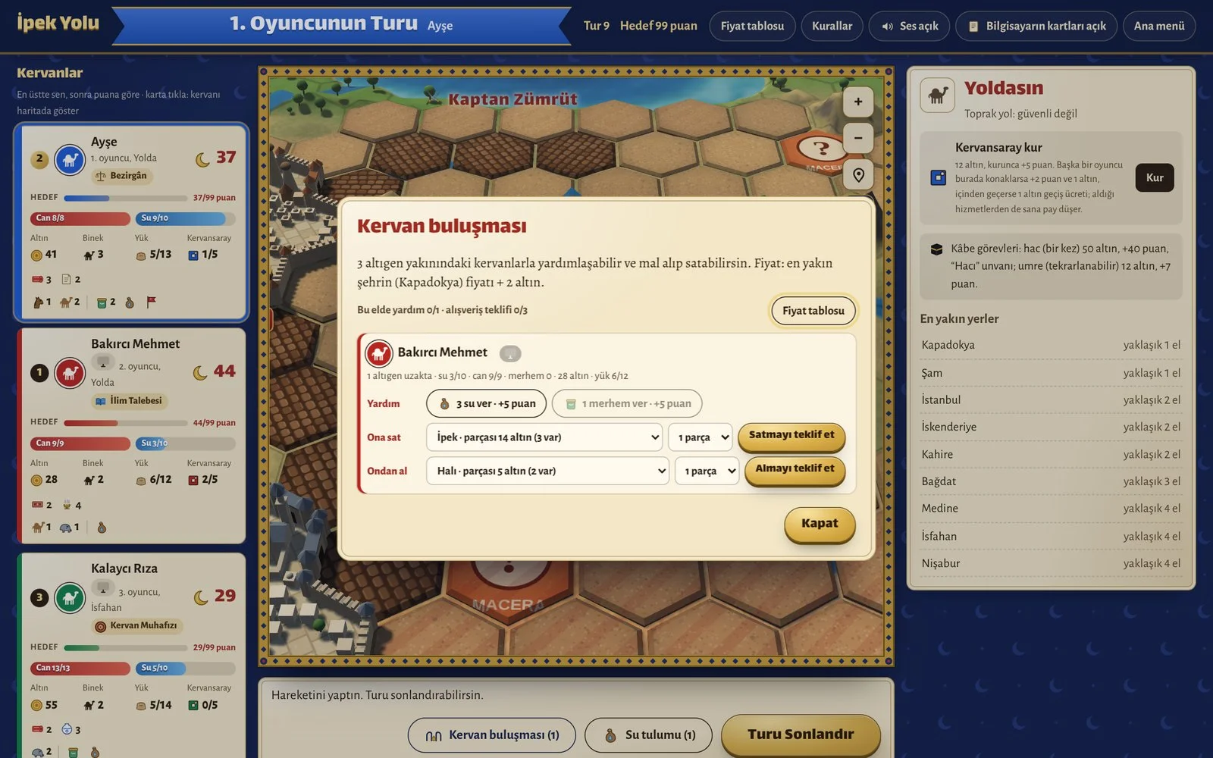This screenshot has height=758, width=1213.
Task: Click the caravanserai icon next to Kervansaray kur
Action: point(938,178)
